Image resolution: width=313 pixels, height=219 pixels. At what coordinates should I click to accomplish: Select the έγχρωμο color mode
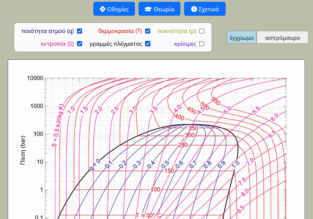click(x=242, y=38)
